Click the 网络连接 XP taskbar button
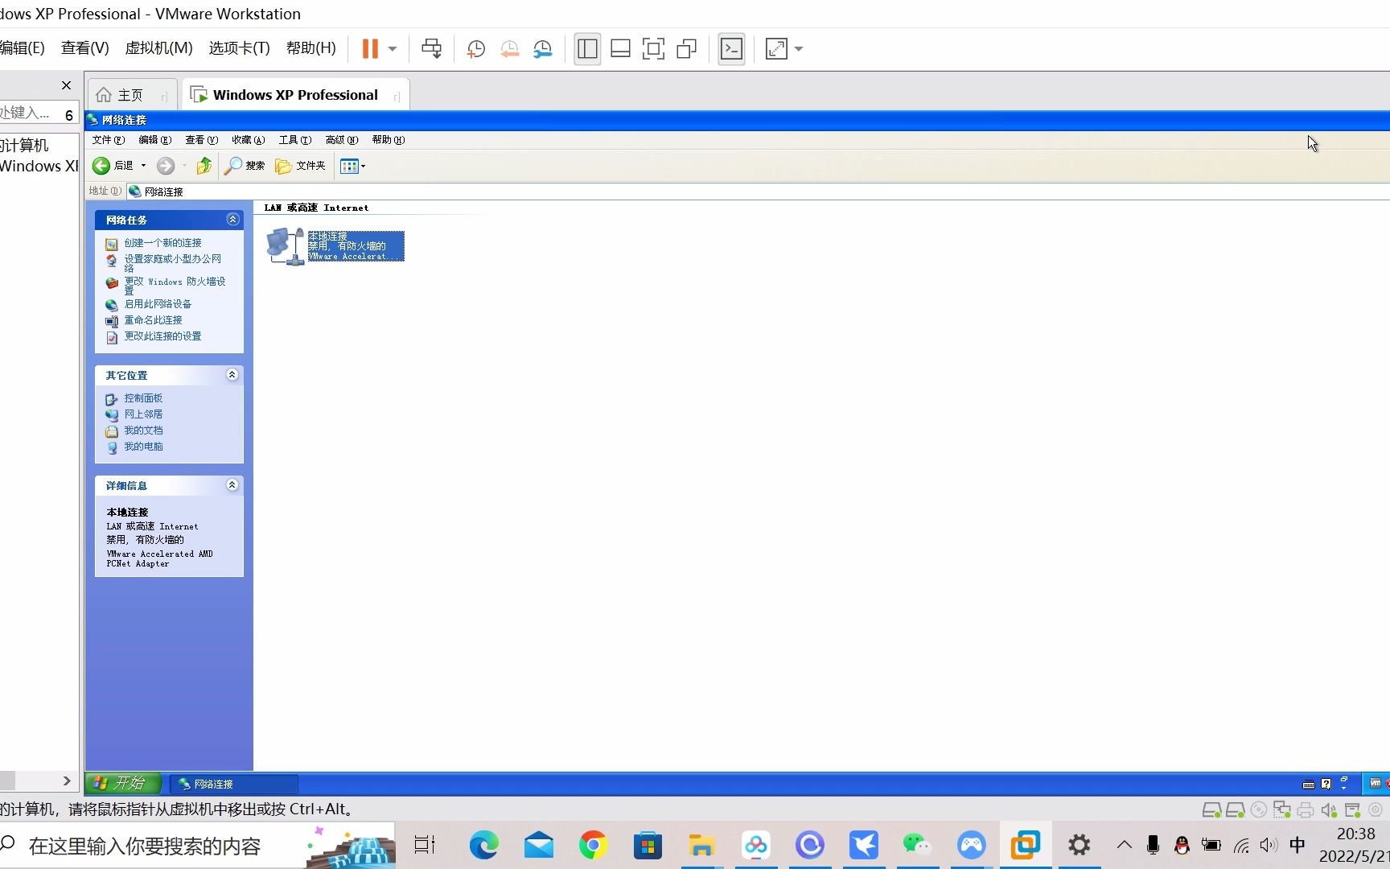 tap(233, 784)
